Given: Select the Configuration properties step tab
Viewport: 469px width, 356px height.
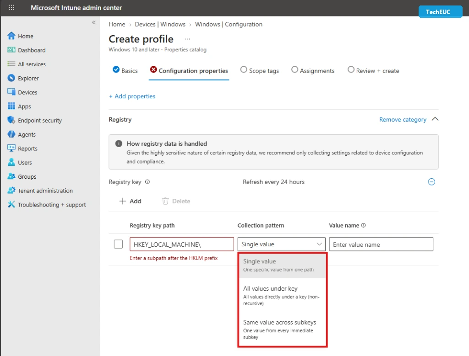Looking at the screenshot, I should [x=189, y=70].
